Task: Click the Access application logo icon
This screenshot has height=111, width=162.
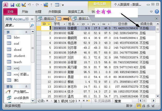Action: point(5,5)
